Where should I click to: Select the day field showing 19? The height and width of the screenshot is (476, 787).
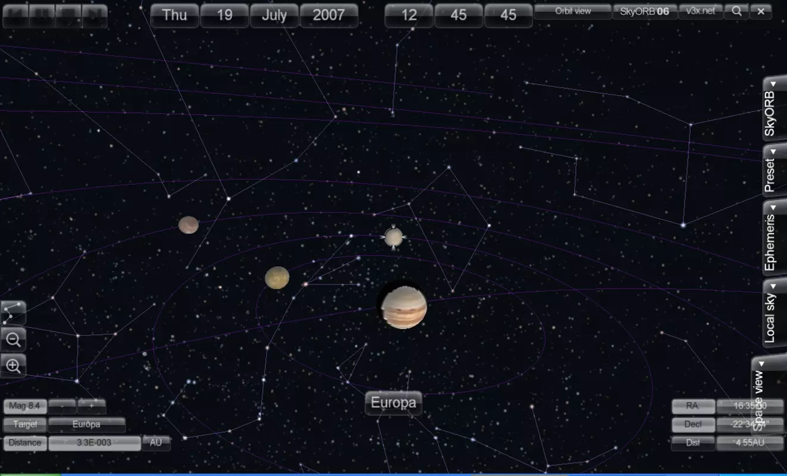tap(224, 15)
